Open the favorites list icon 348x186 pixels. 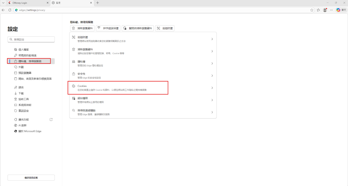[x=318, y=10]
